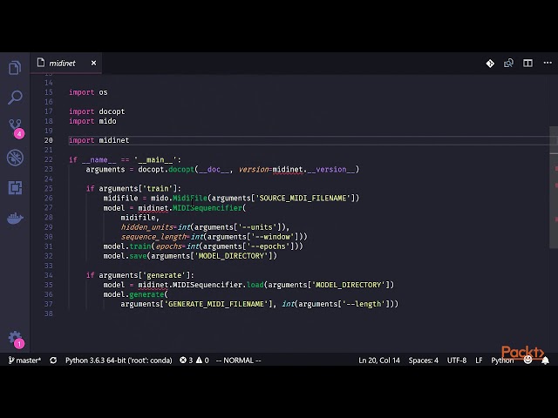Viewport: 558px width, 418px height.
Task: Click the 'train' argument string
Action: tap(157, 189)
